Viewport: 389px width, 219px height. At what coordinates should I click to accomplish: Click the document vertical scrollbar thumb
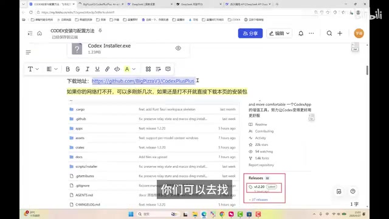tap(367, 71)
